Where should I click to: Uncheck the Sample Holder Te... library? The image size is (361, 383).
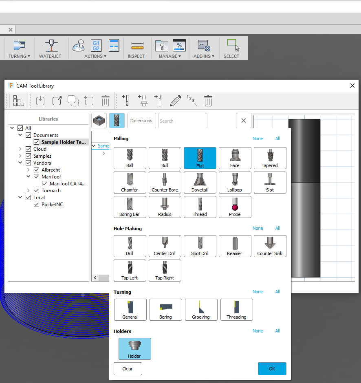pyautogui.click(x=36, y=142)
